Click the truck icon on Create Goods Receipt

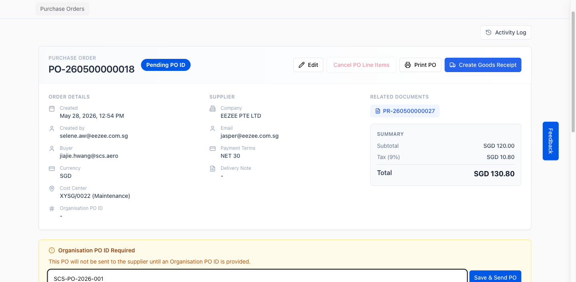(x=452, y=65)
